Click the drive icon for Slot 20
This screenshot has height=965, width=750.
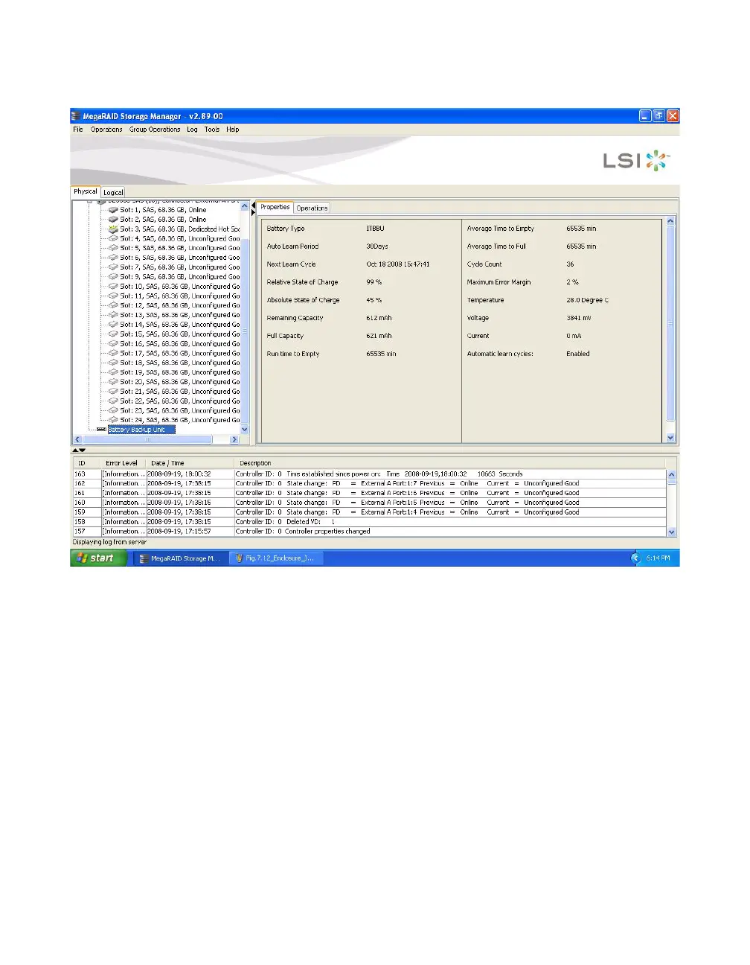click(113, 382)
